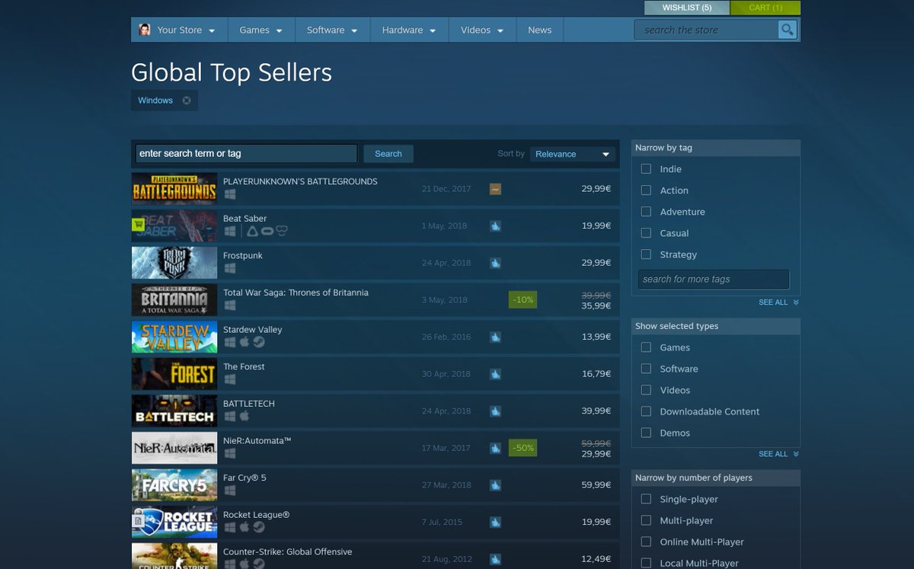Remove the Windows filter with its X icon
This screenshot has height=569, width=914.
click(x=187, y=101)
